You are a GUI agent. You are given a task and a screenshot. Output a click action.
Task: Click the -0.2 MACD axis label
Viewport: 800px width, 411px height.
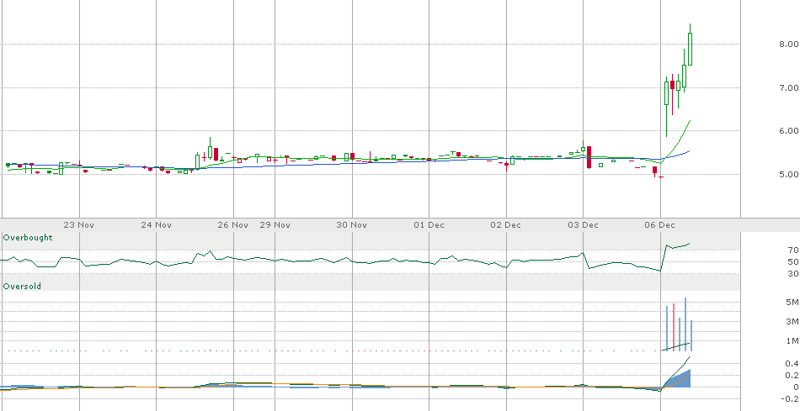tap(791, 398)
